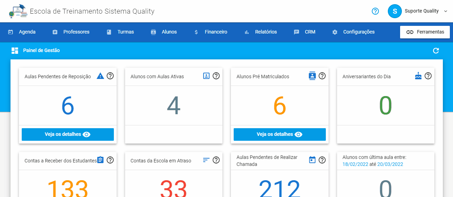Click clipboard icon on Contas a Receber

tap(101, 160)
